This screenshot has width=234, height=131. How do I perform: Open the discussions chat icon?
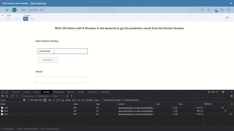tap(222, 10)
